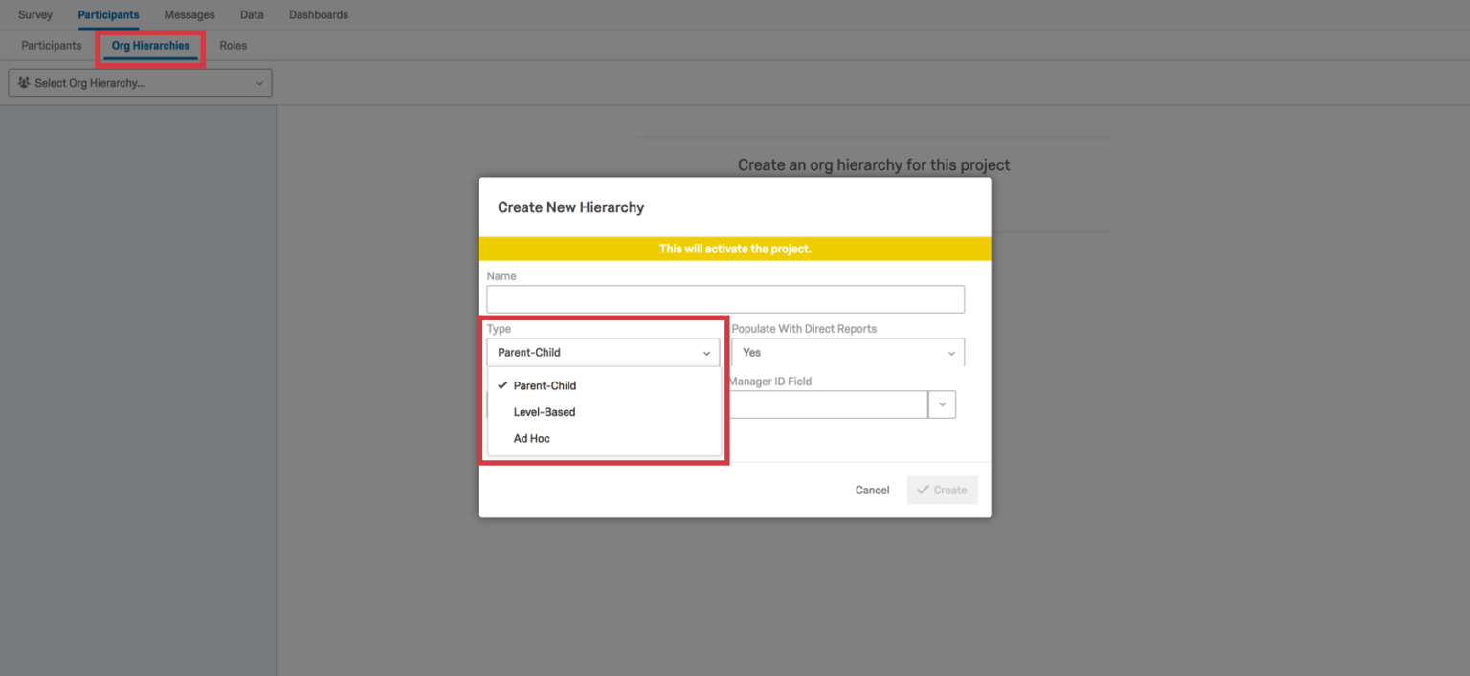Click the Cancel button in the dialog
1470x676 pixels.
pos(872,490)
